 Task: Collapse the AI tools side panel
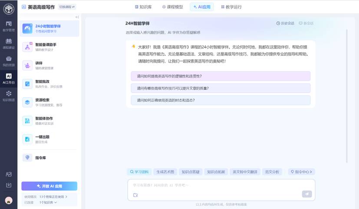coord(77,17)
